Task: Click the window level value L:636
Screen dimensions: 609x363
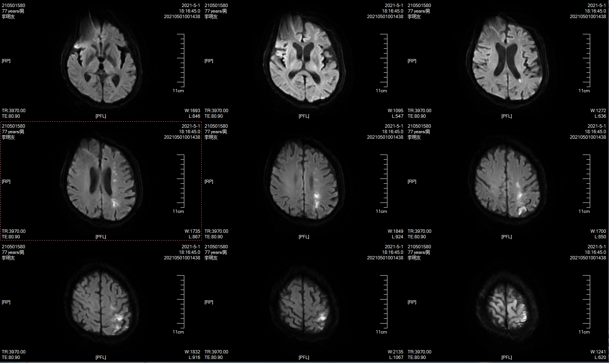Action: [x=600, y=116]
